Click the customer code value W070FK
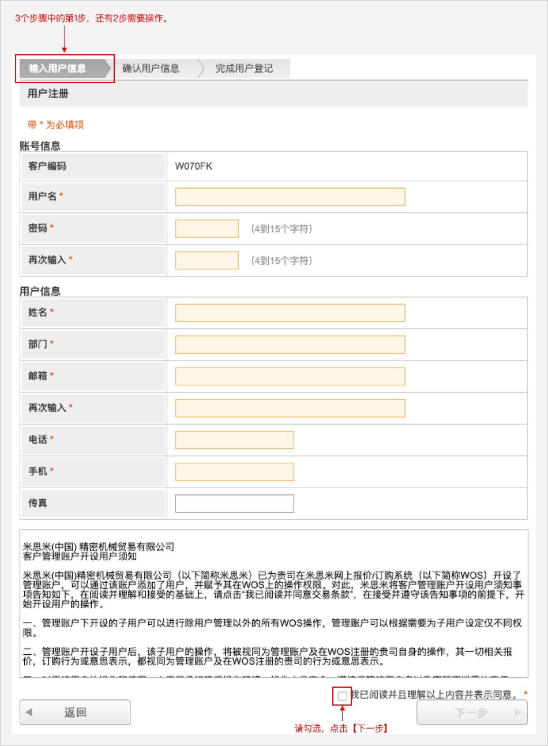This screenshot has width=548, height=746. (194, 166)
